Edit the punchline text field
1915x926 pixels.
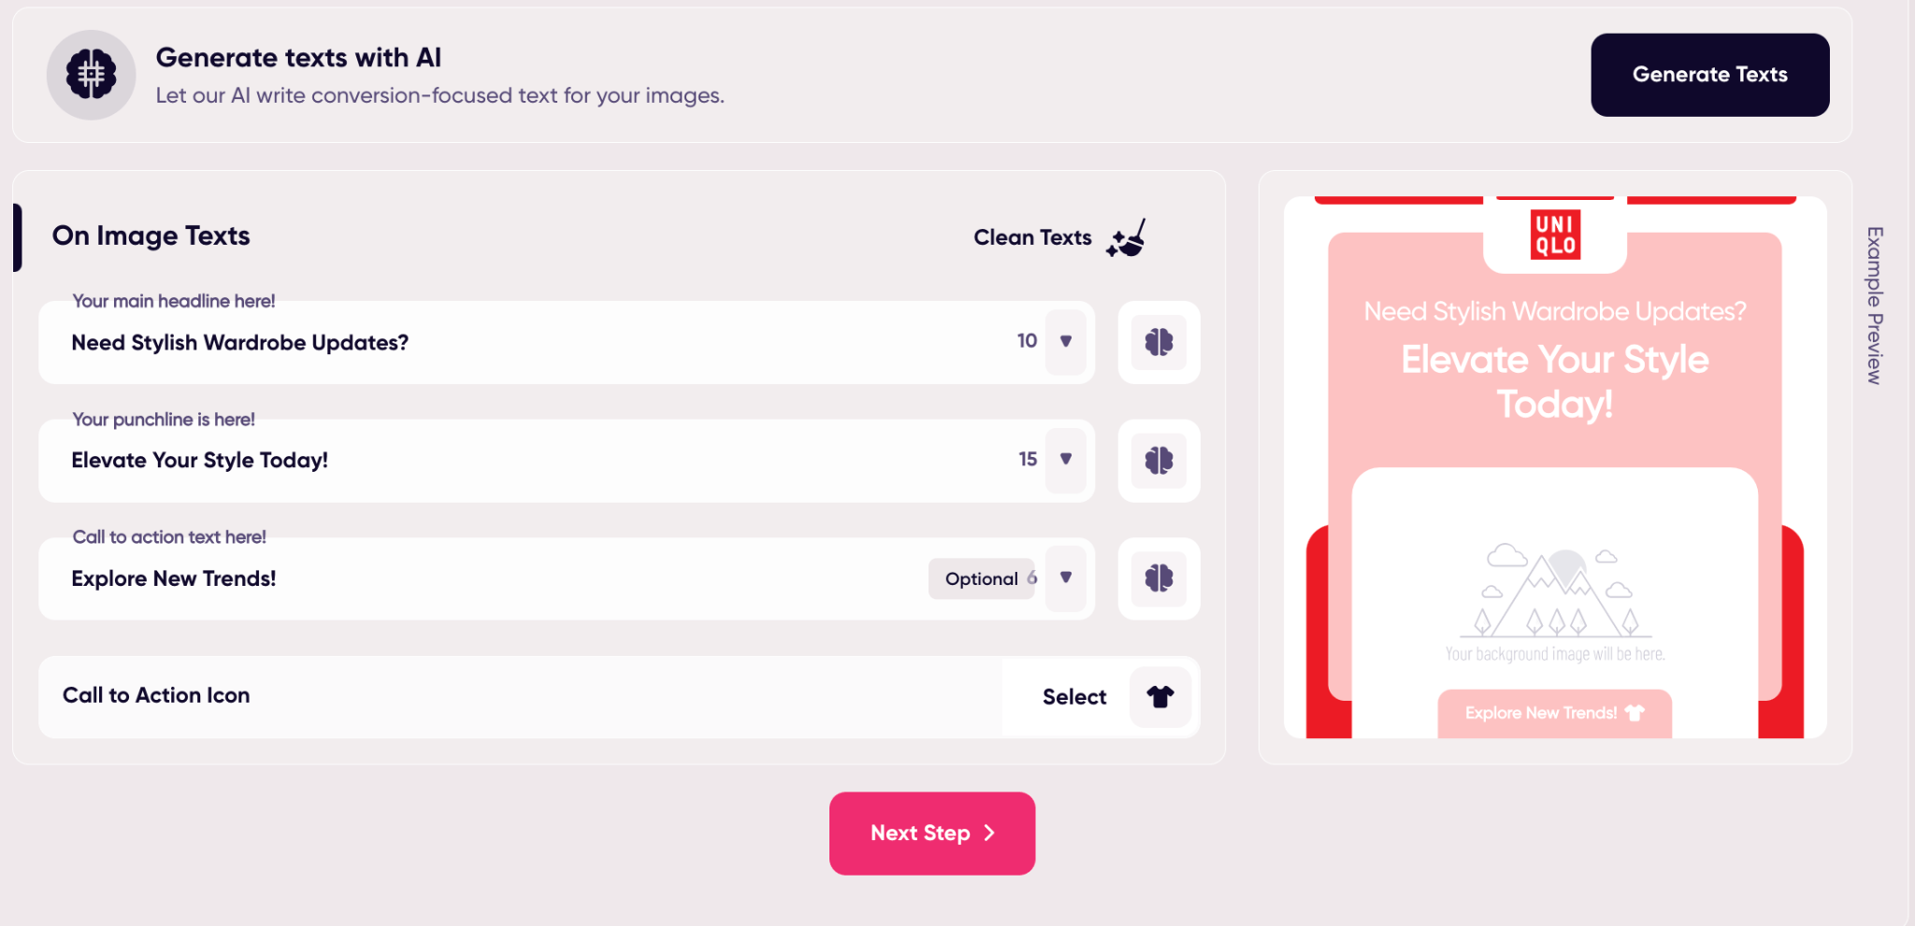(524, 461)
